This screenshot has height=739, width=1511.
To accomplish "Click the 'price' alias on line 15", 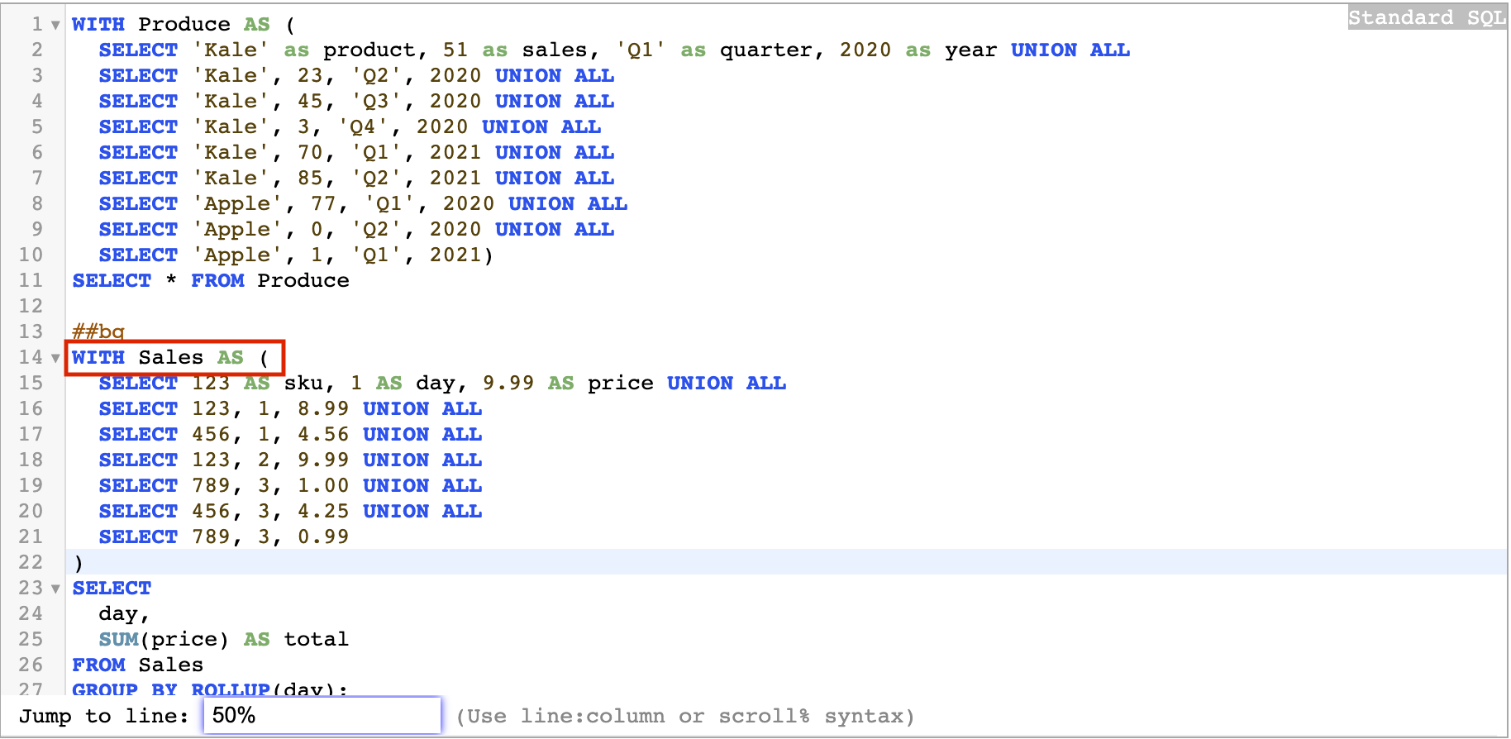I will pyautogui.click(x=621, y=384).
